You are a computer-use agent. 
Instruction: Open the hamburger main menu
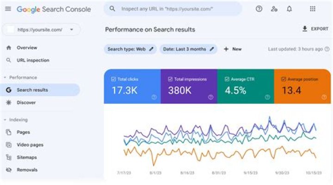tap(8, 9)
